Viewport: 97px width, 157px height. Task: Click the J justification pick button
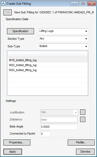click(83, 112)
